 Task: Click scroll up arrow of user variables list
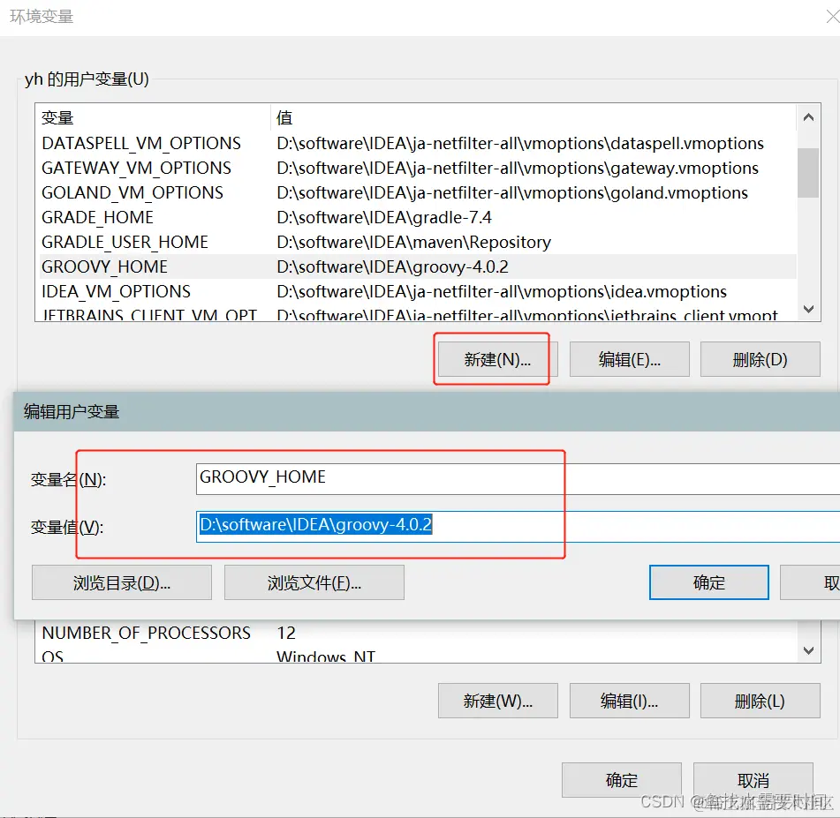click(x=808, y=117)
